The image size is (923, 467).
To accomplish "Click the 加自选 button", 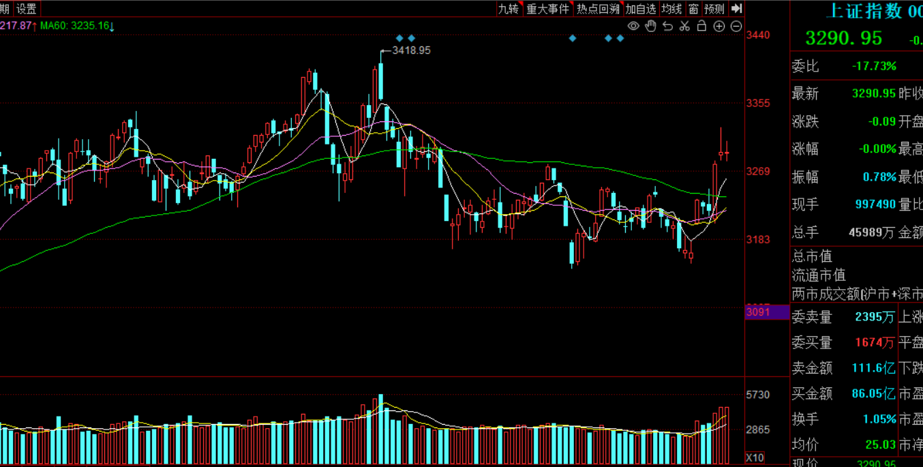I will 641,9.
